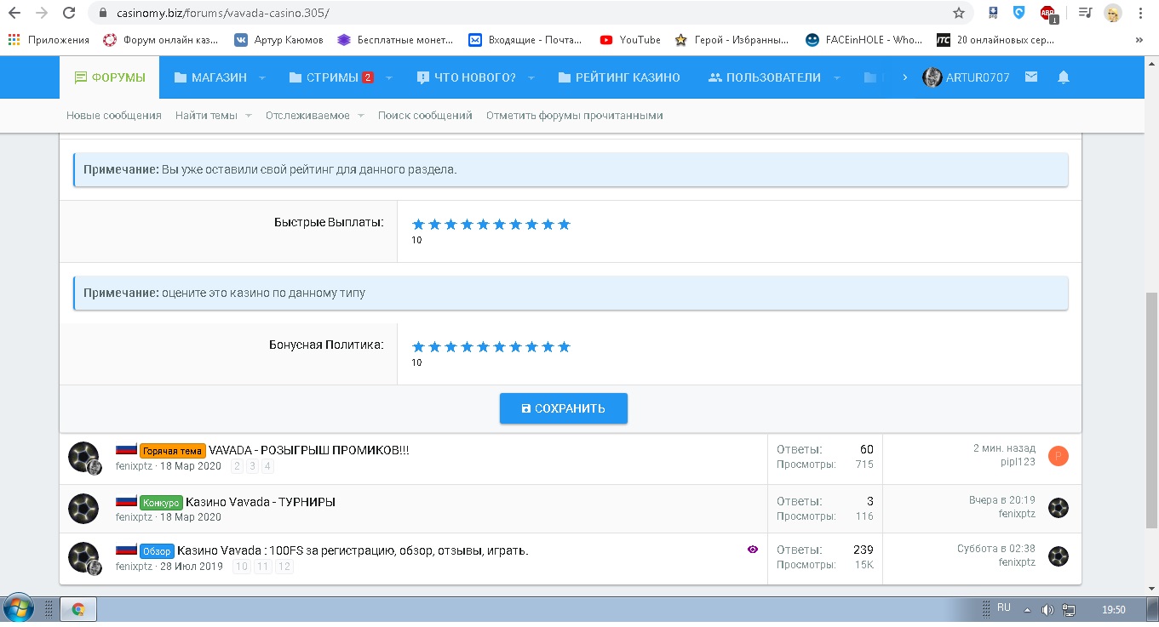Image resolution: width=1159 pixels, height=627 pixels.
Task: Open the orange pipl123 avatar
Action: click(1059, 455)
